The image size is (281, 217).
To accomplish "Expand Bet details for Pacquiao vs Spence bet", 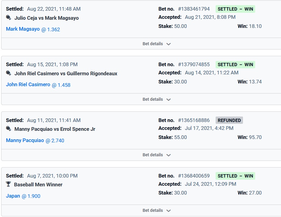I will pos(156,155).
